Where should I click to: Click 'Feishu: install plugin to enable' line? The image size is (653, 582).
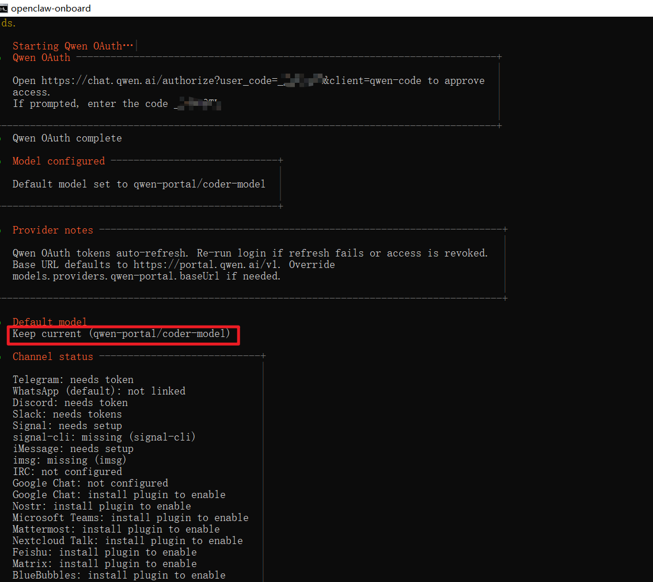click(105, 552)
